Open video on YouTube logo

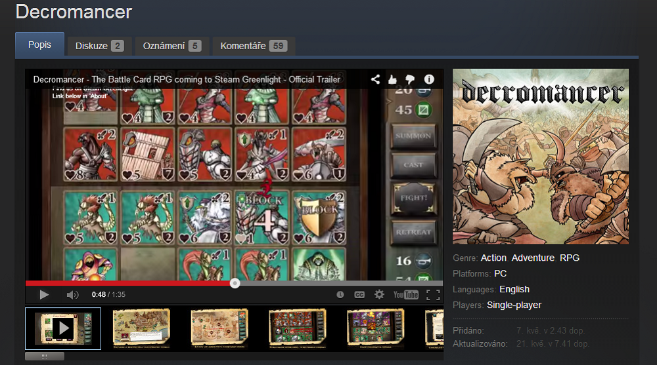click(405, 295)
